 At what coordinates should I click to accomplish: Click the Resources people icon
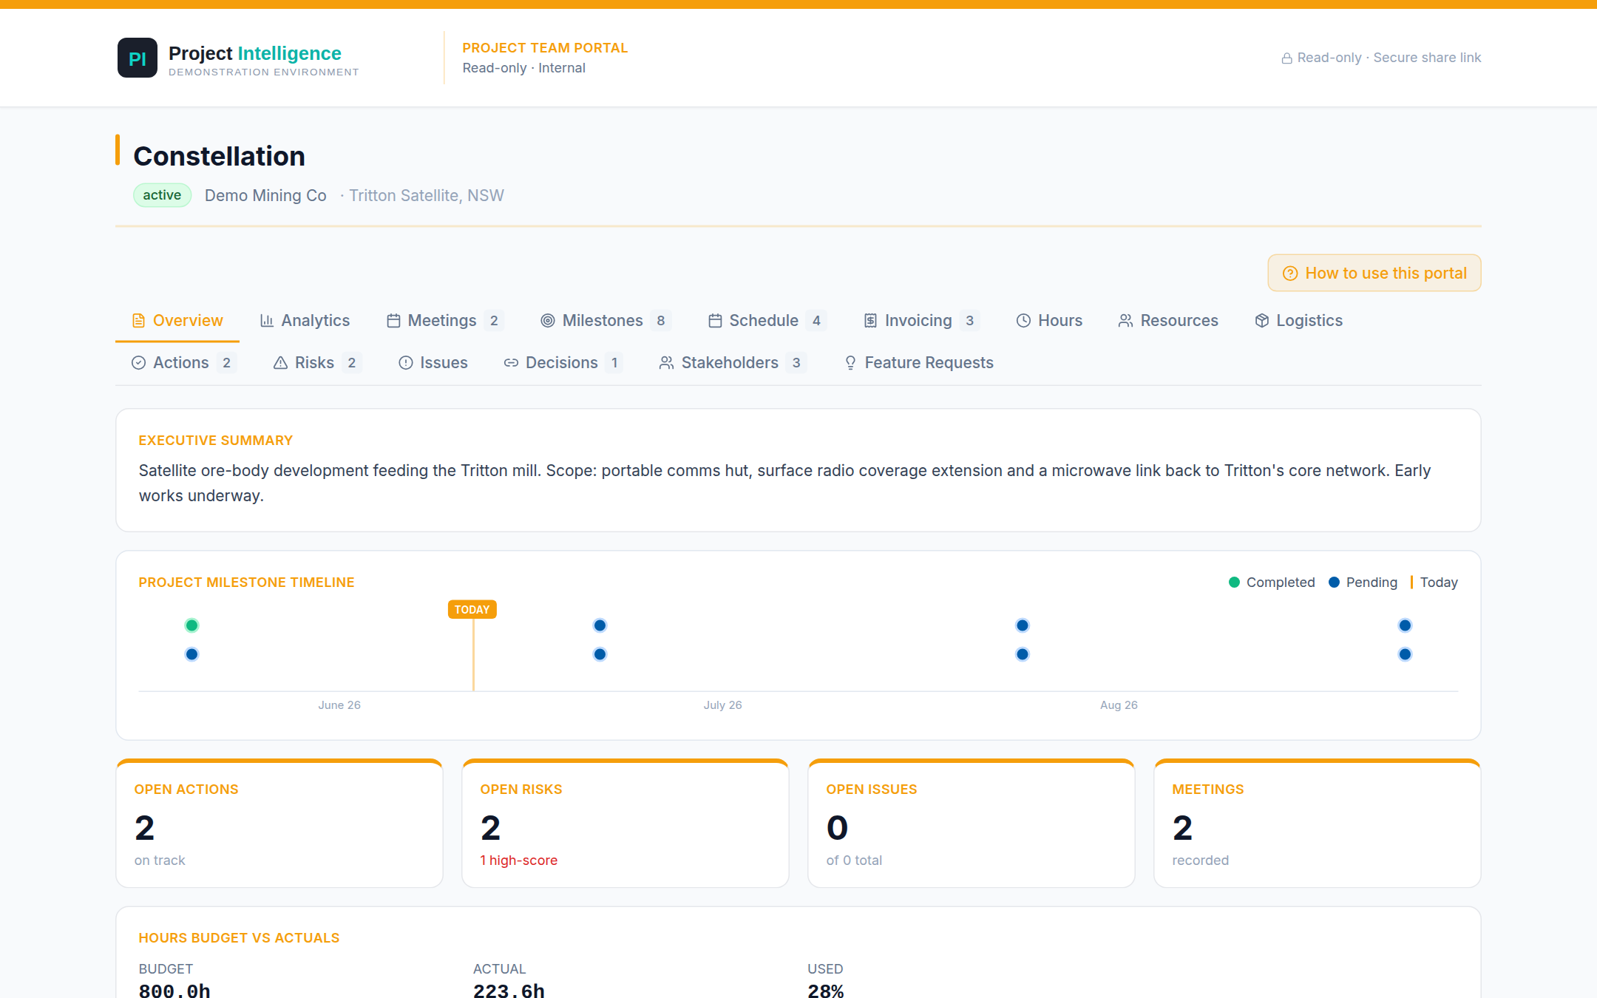(x=1125, y=321)
